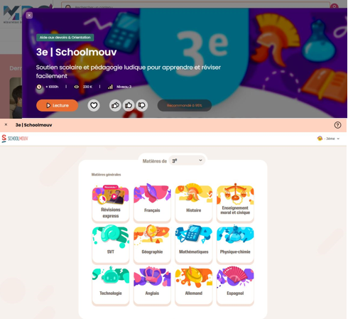Open the Physique-chimie subject card
The height and width of the screenshot is (319, 348).
pos(235,244)
